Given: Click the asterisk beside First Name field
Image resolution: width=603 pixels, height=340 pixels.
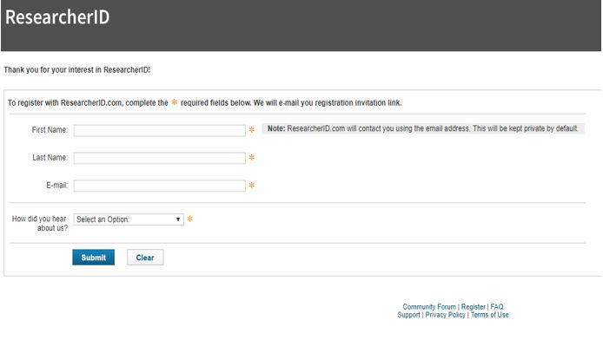Looking at the screenshot, I should 251,130.
